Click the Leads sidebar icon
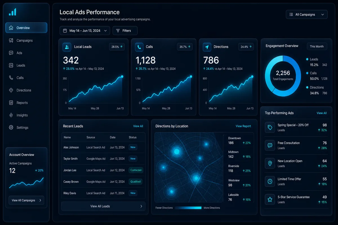This screenshot has height=225, width=338. (x=11, y=65)
